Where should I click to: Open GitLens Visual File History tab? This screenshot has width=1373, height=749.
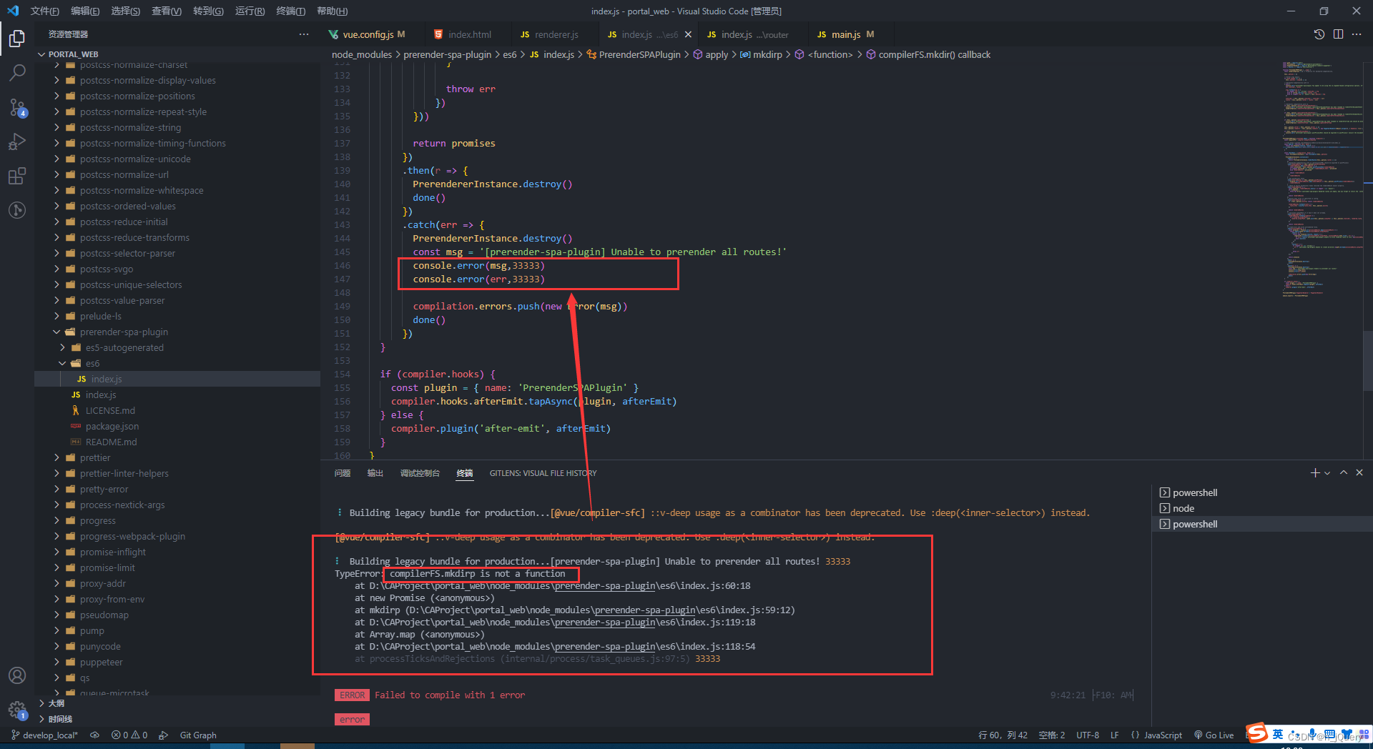543,473
